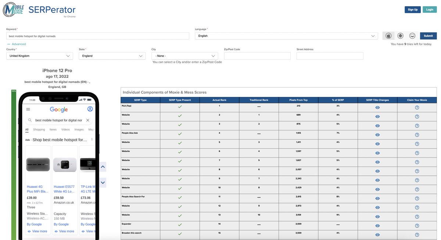Clear Google search with the X icon

tap(88, 120)
